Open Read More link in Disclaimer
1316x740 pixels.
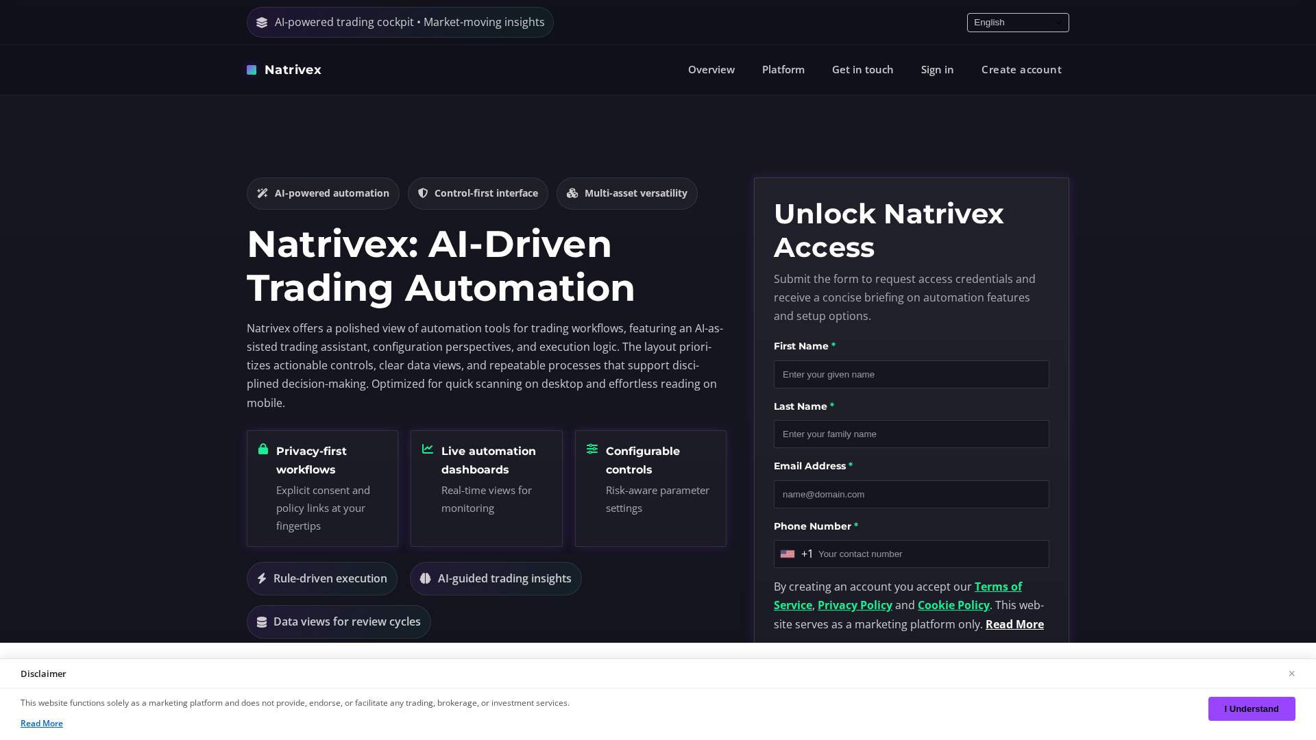[42, 724]
